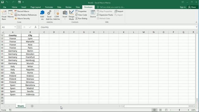Click the zoom slider handle
Image resolution: width=199 pixels, height=112 pixels.
pos(179,110)
